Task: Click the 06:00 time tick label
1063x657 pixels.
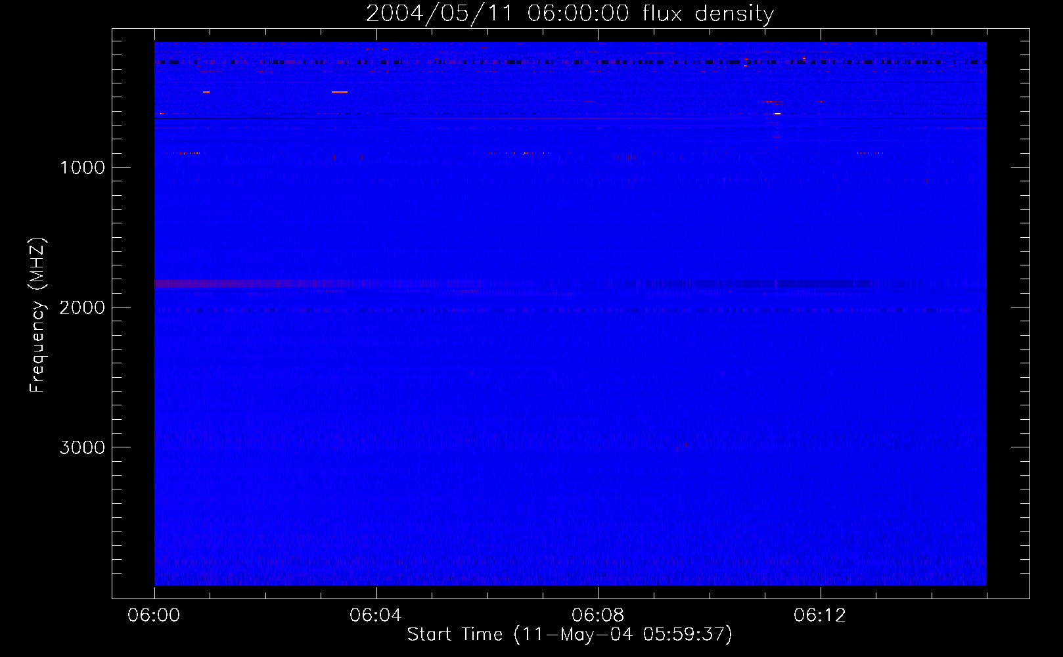Action: tap(154, 615)
